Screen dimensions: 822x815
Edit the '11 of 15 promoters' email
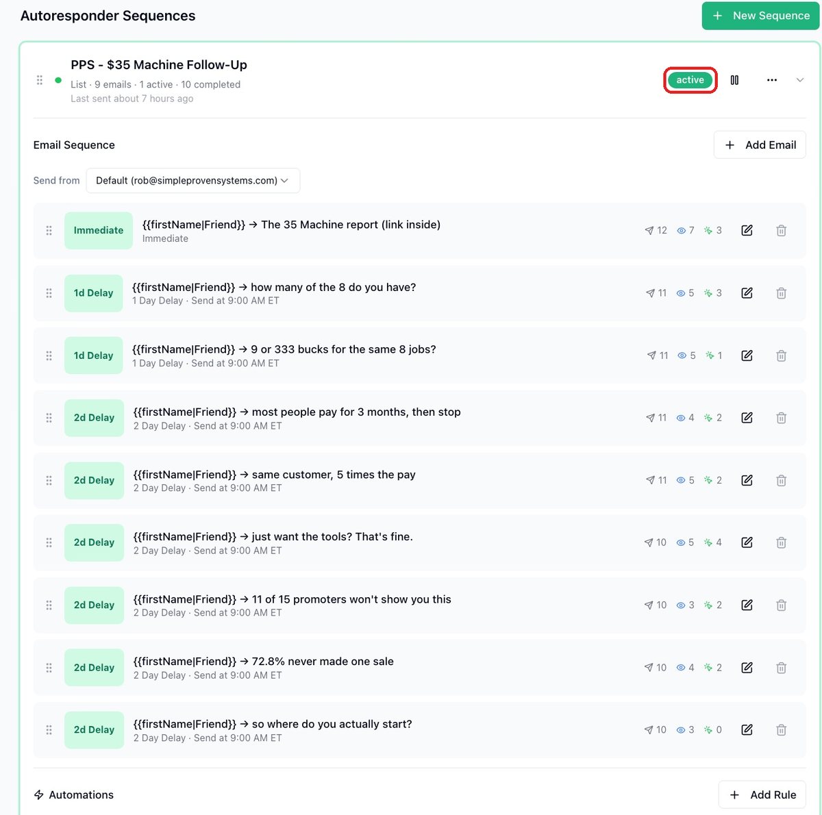[747, 605]
